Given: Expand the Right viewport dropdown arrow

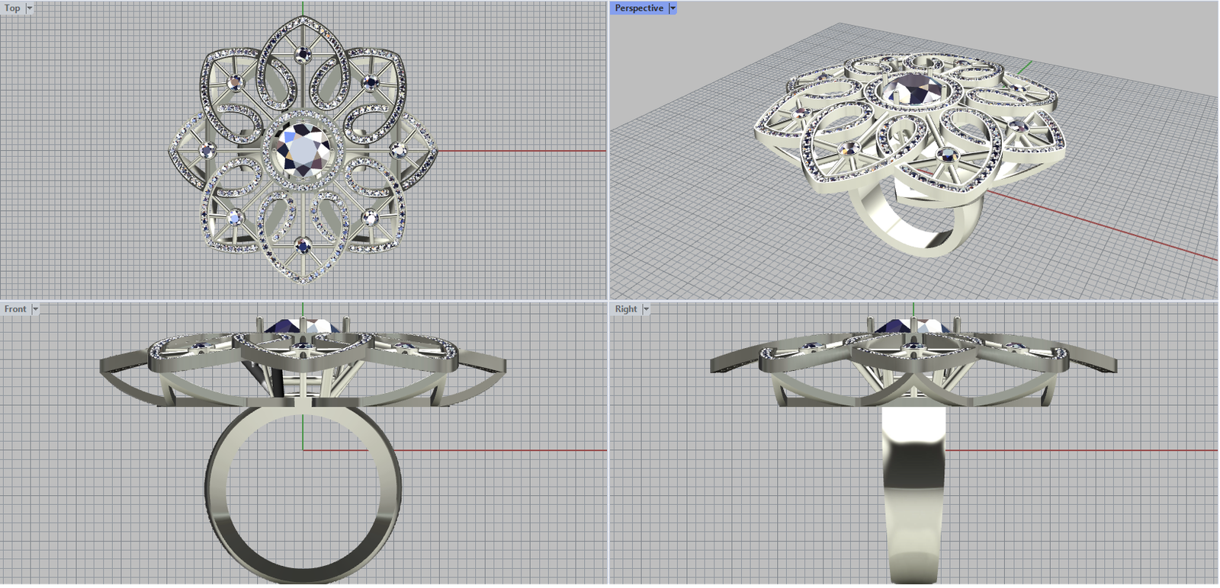Looking at the screenshot, I should click(646, 309).
